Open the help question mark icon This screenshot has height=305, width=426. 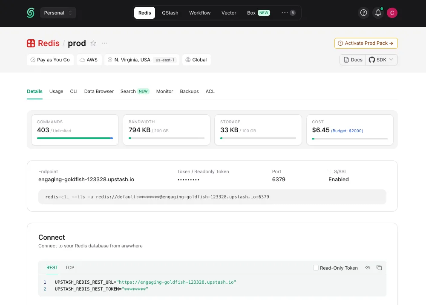(x=363, y=13)
